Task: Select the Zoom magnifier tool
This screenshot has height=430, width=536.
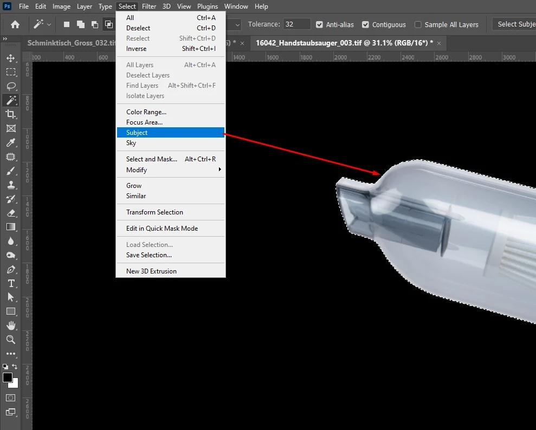Action: coord(11,340)
